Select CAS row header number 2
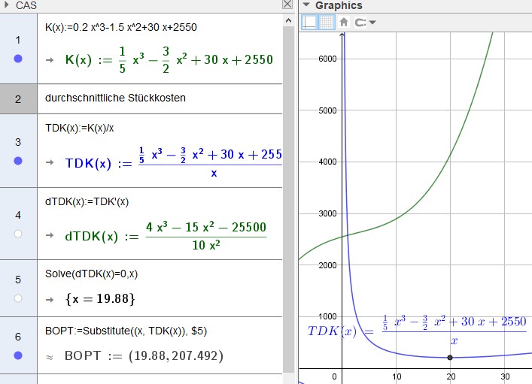 (18, 99)
